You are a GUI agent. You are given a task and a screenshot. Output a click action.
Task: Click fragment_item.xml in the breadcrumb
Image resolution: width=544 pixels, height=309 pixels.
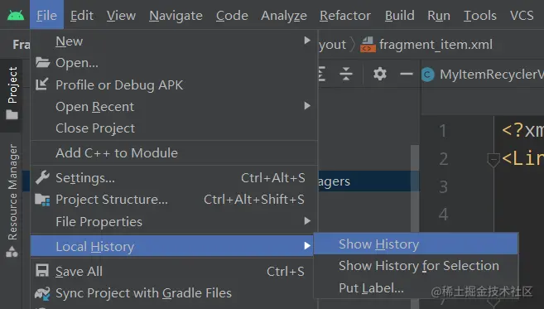(x=436, y=45)
